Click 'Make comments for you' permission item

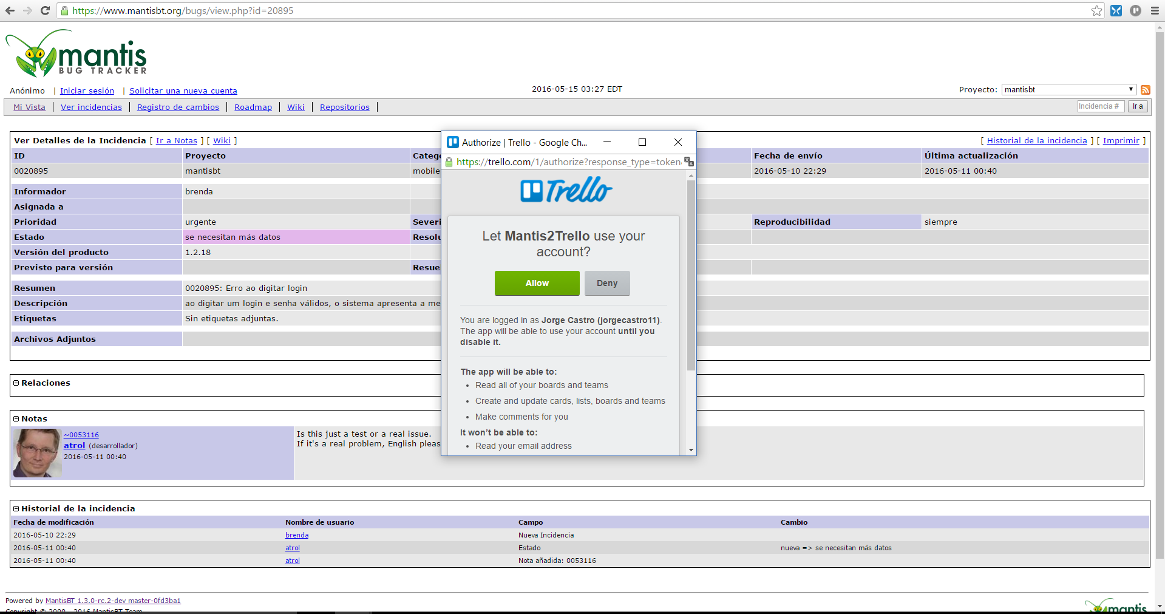click(x=521, y=417)
